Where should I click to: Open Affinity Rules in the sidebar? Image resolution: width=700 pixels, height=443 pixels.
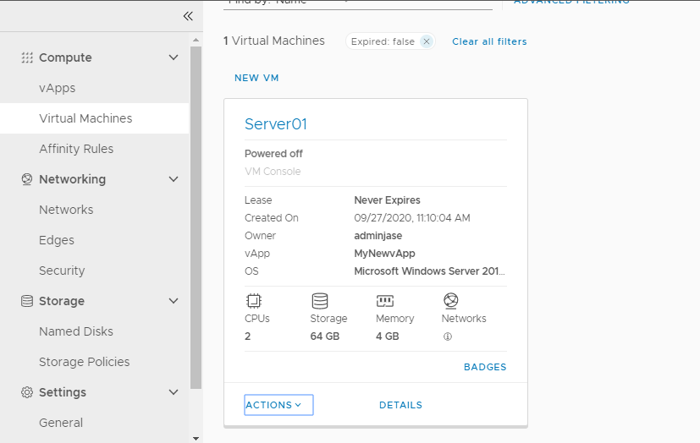[x=76, y=149]
